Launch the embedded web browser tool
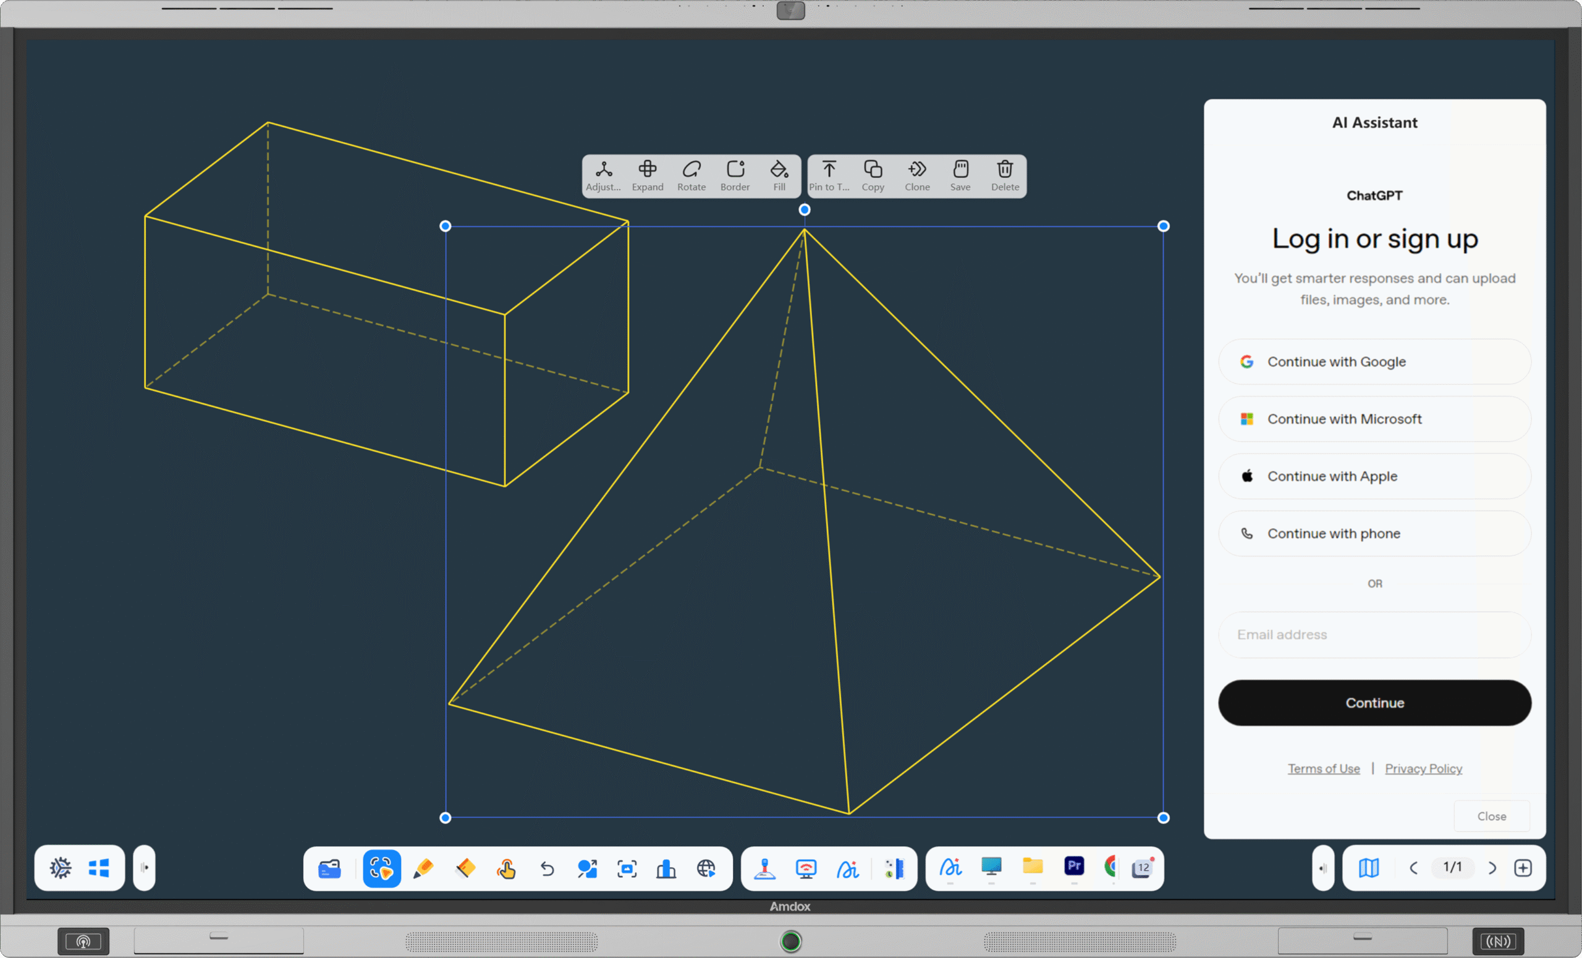1582x958 pixels. pyautogui.click(x=707, y=869)
